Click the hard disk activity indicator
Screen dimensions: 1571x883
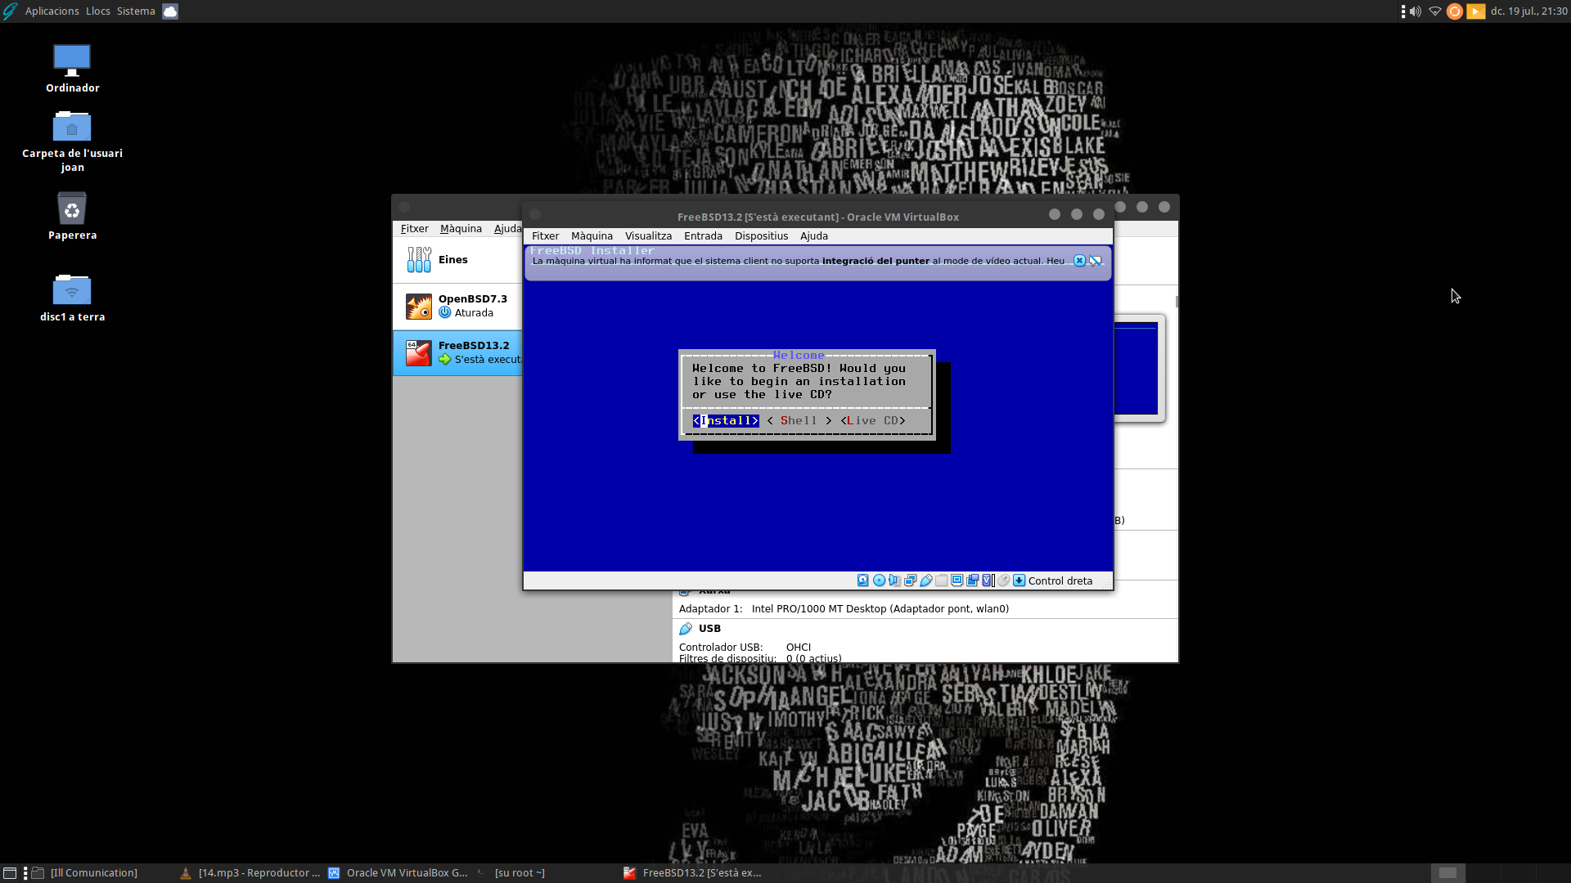point(862,580)
